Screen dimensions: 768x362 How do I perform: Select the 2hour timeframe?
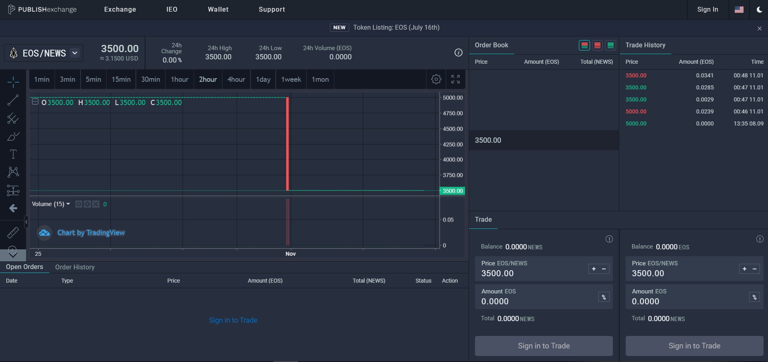[x=208, y=79]
